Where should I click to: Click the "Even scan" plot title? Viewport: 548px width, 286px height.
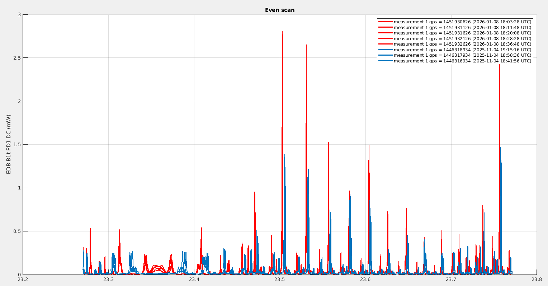pos(279,10)
